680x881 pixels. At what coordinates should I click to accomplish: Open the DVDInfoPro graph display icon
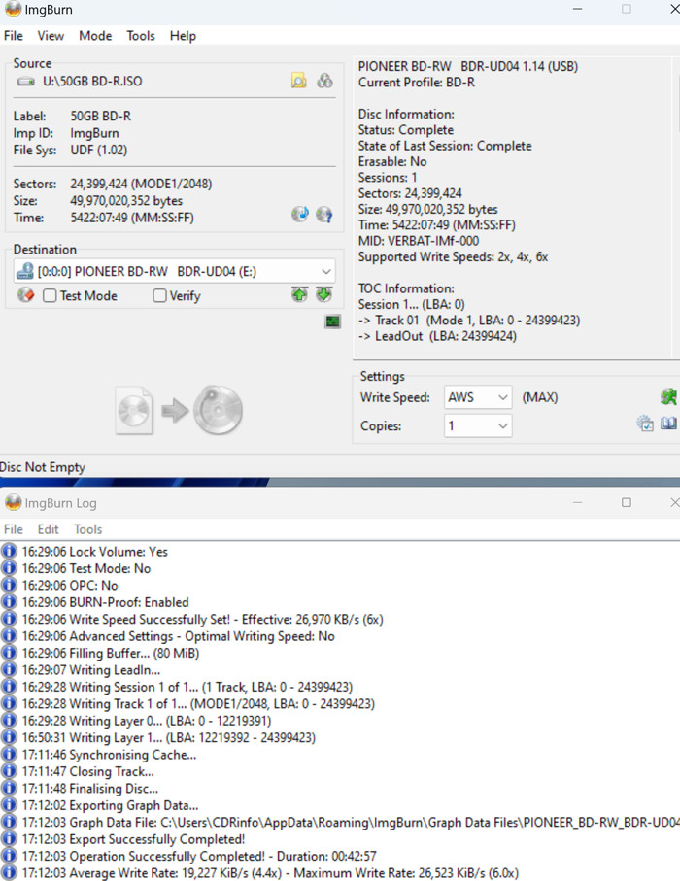(x=332, y=322)
